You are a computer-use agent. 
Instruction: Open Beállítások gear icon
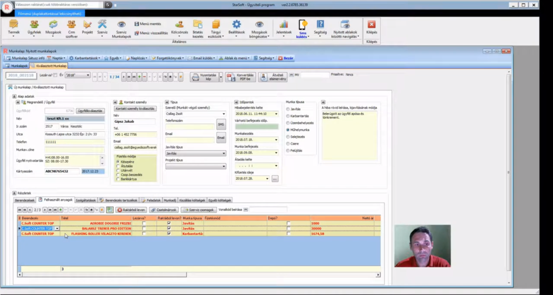237,24
